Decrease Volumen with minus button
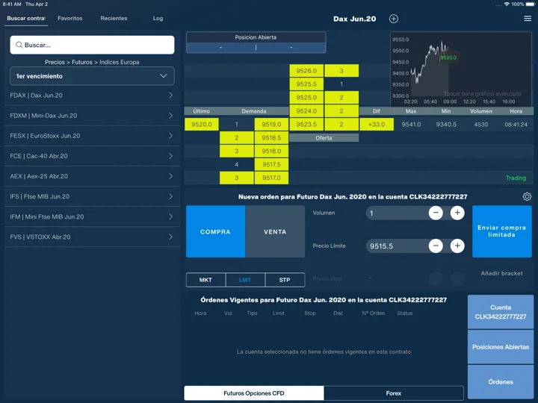 tap(436, 213)
